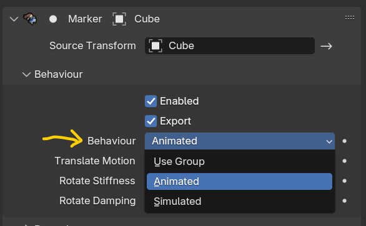This screenshot has height=226, width=366.
Task: Click the arrow icon next to Source Transform
Action: (326, 46)
